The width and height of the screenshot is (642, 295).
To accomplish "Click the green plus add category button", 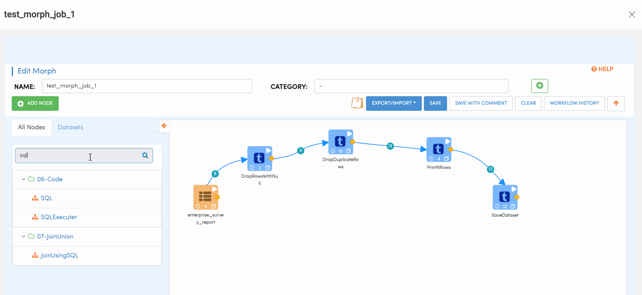I will [539, 86].
